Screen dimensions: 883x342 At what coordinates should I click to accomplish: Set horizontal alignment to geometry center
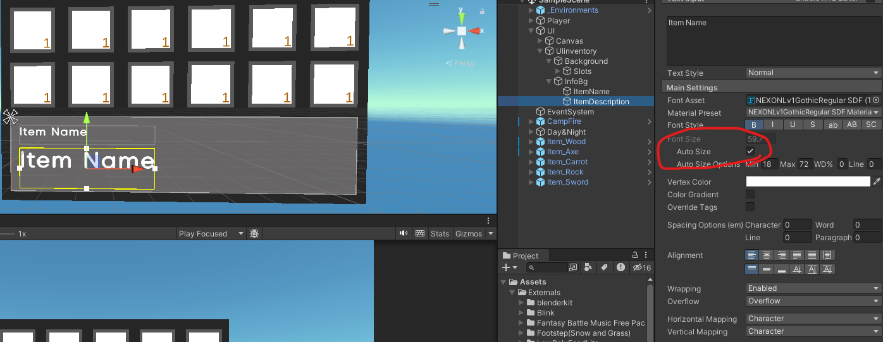point(827,255)
